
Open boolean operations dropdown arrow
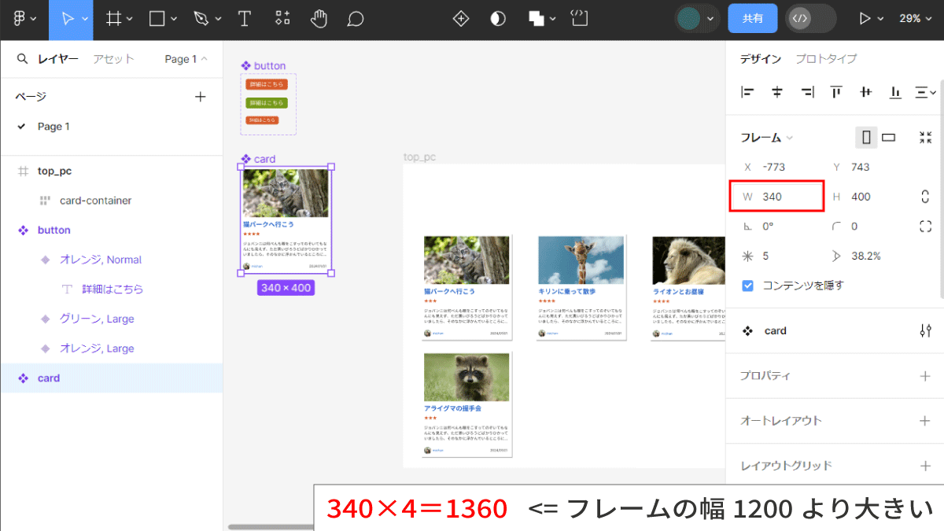coord(553,19)
